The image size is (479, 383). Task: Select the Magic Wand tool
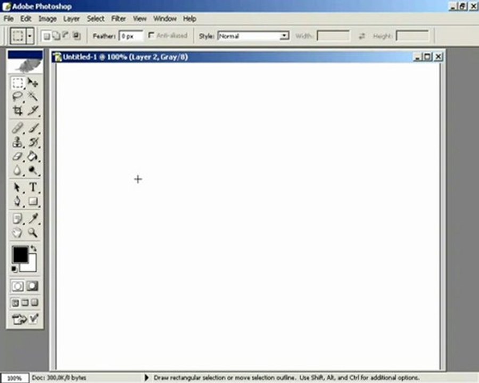coord(32,96)
